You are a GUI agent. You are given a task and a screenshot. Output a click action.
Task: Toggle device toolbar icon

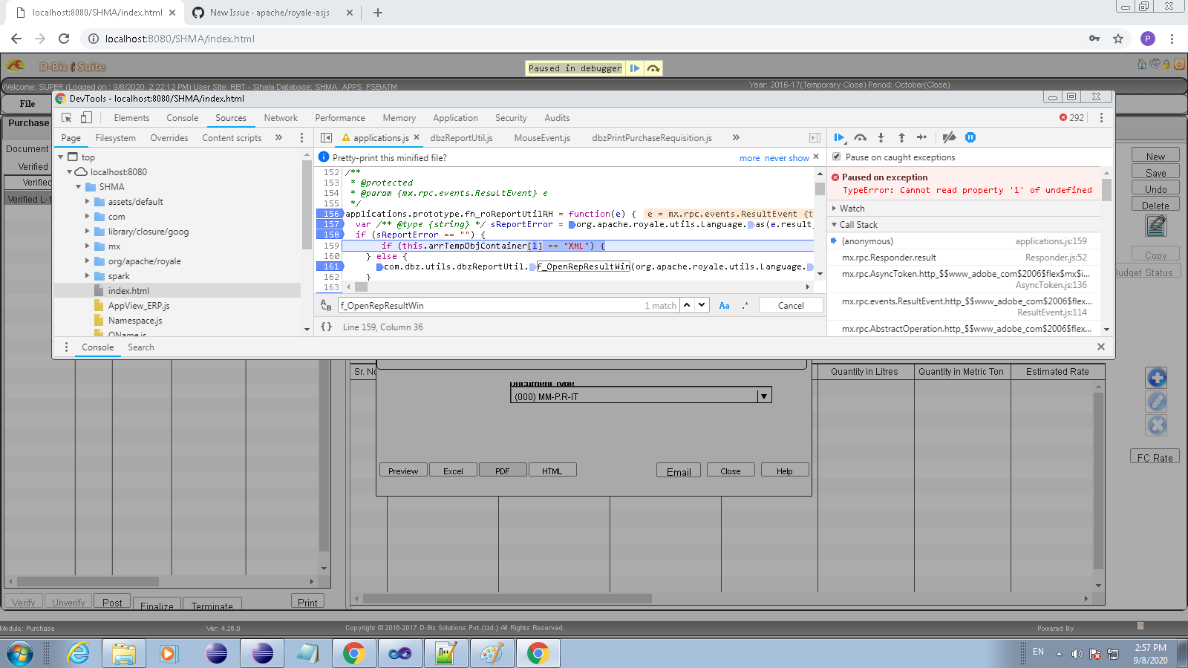(x=86, y=118)
